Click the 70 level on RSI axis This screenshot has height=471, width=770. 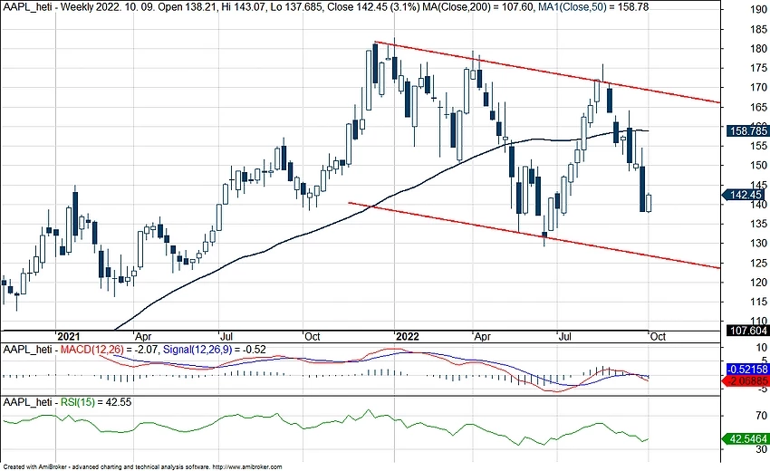[x=762, y=416]
